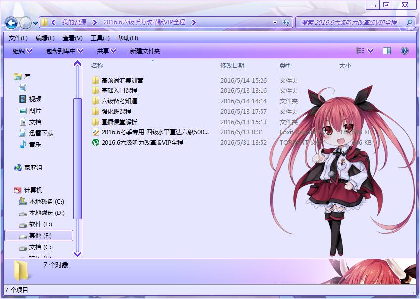The width and height of the screenshot is (420, 299).
Task: Click 我的资源 in the breadcrumb path
Action: coord(74,22)
